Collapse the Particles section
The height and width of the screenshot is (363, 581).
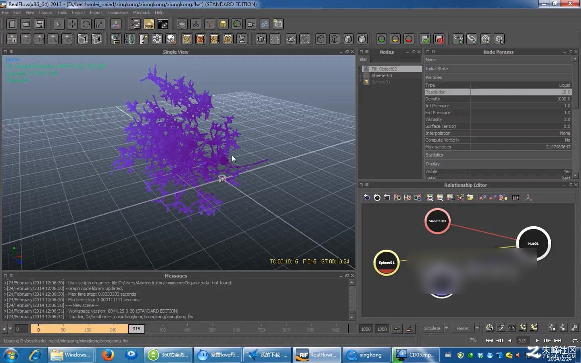[x=498, y=77]
